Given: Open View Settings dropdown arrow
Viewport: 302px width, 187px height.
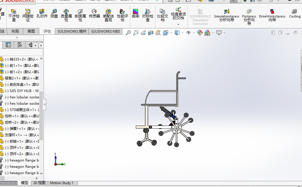Looking at the screenshot, I should click(x=224, y=33).
